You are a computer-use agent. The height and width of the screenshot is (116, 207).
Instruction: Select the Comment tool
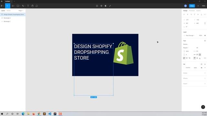tap(37, 6)
